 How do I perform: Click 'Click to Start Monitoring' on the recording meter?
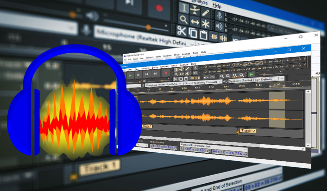coord(248,65)
